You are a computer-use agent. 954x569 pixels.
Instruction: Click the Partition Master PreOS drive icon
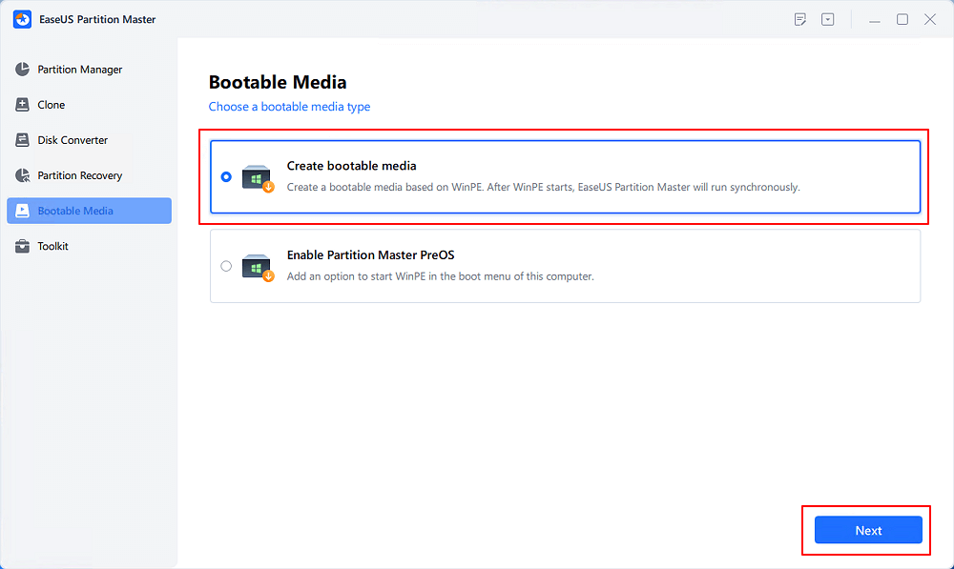(258, 267)
